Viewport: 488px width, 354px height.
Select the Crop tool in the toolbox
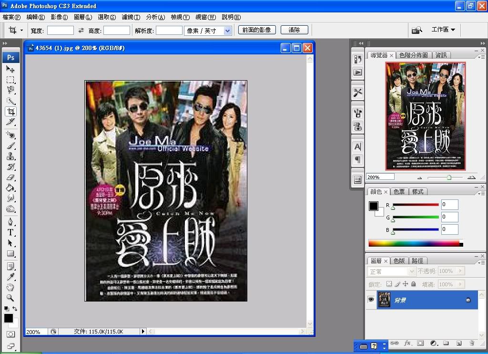(10, 112)
